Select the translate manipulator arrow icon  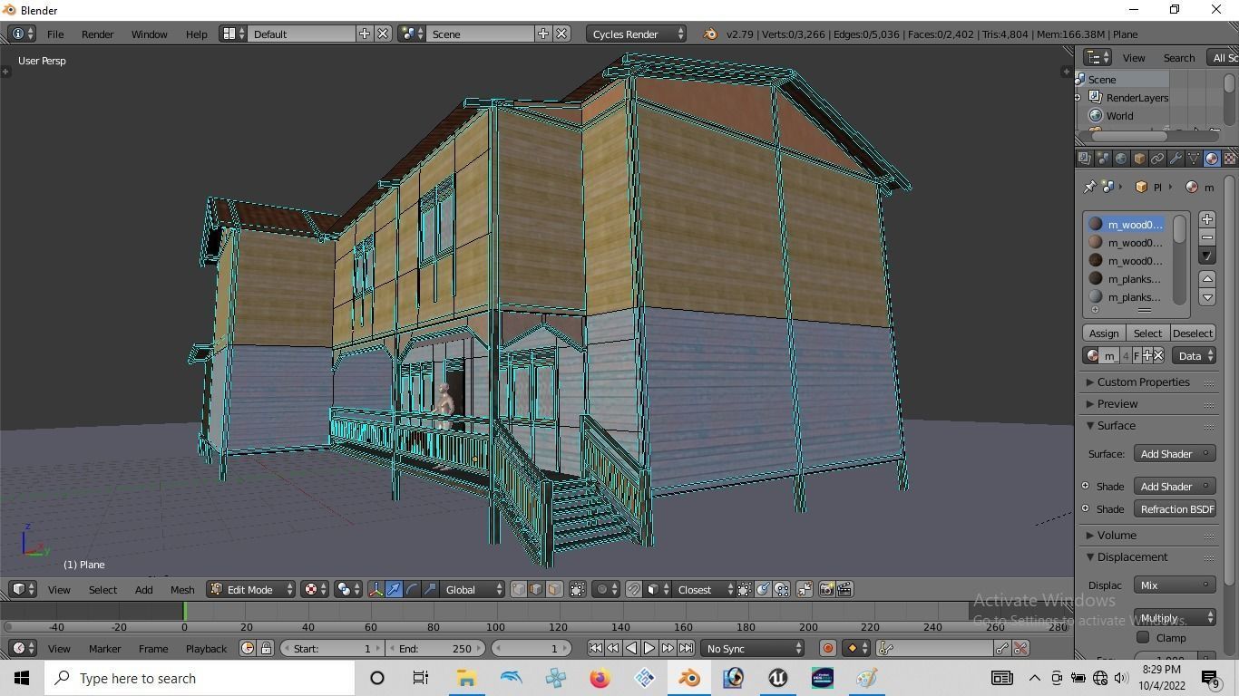pyautogui.click(x=394, y=589)
